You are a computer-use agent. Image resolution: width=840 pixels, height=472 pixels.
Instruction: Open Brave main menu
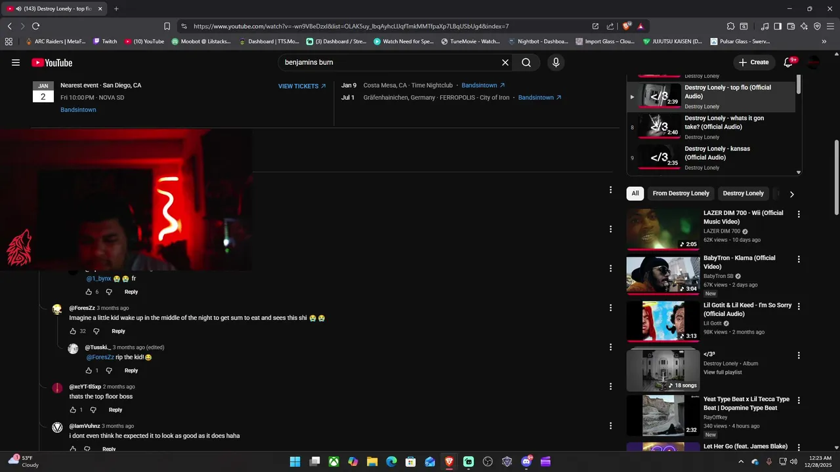(830, 26)
